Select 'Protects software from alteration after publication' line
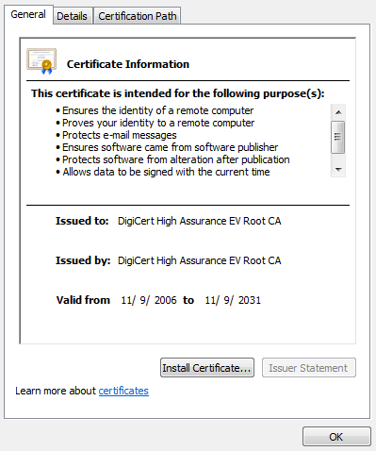Image resolution: width=376 pixels, height=451 pixels. click(172, 159)
